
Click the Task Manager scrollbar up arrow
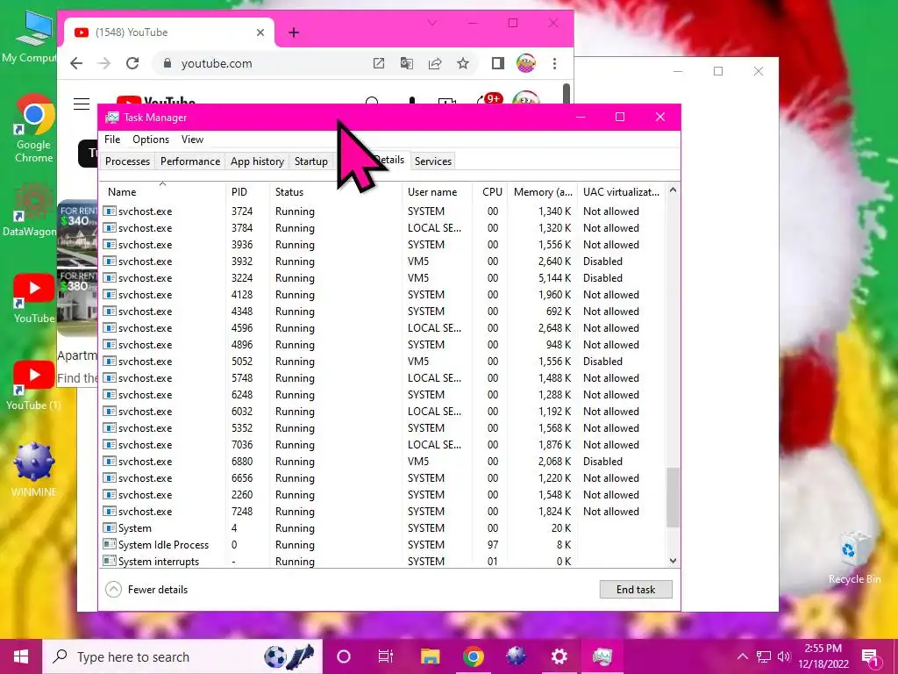(673, 190)
